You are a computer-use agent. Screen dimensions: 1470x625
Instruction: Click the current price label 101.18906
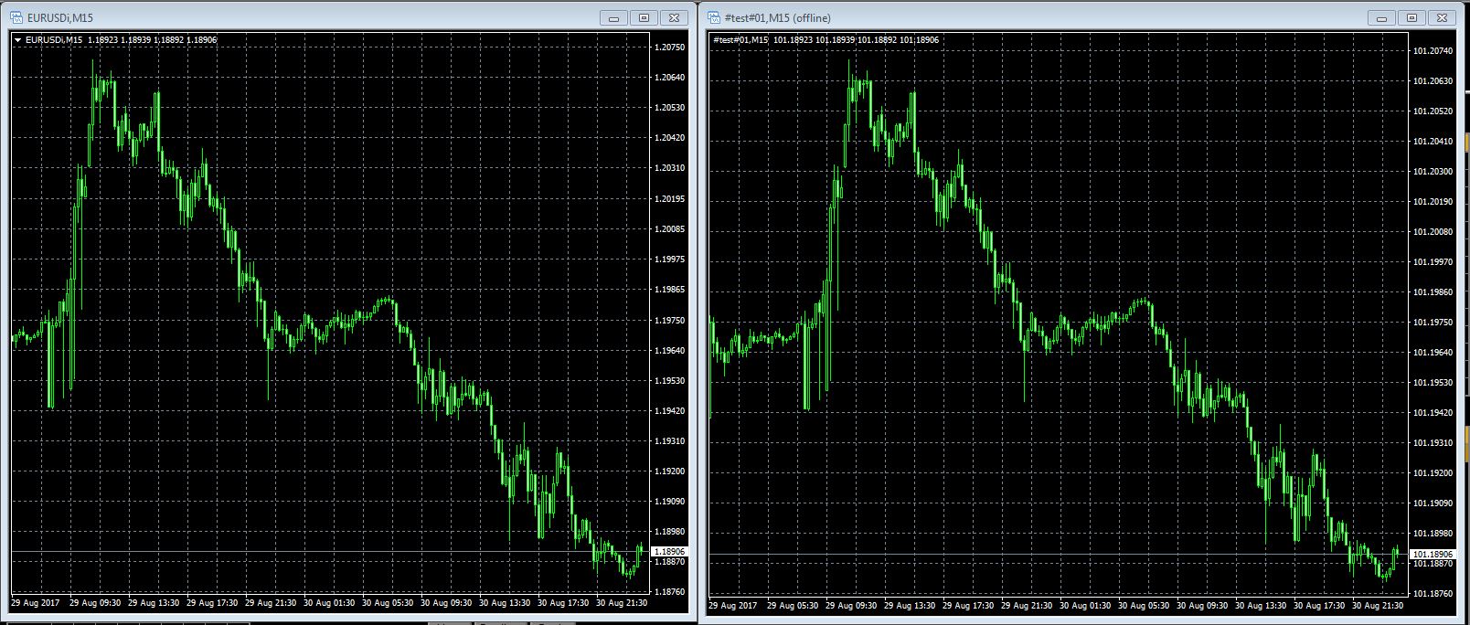point(1432,555)
